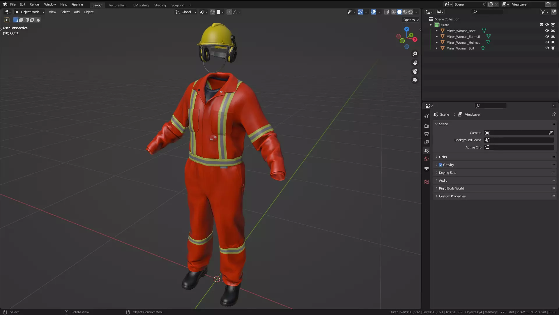
Task: Expand Miner_Woman_Earmuff tree item
Action: pyautogui.click(x=436, y=36)
